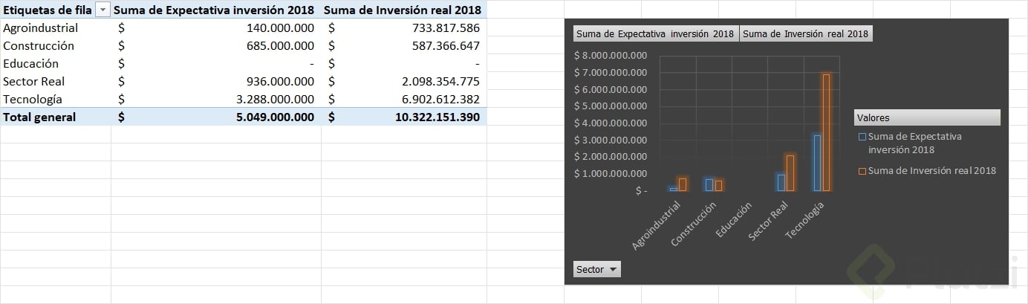This screenshot has height=304, width=1028.
Task: Select the blue Tecnología bar in chart
Action: pyautogui.click(x=816, y=163)
